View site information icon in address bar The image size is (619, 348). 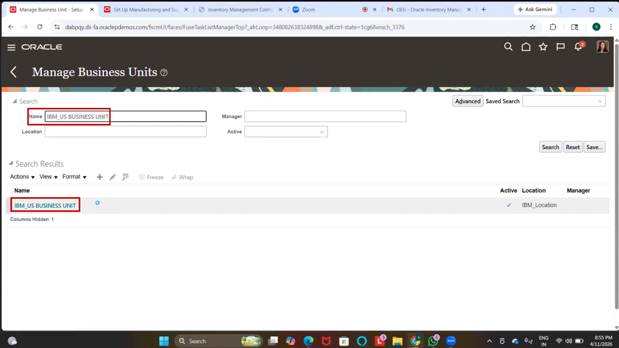pos(57,27)
